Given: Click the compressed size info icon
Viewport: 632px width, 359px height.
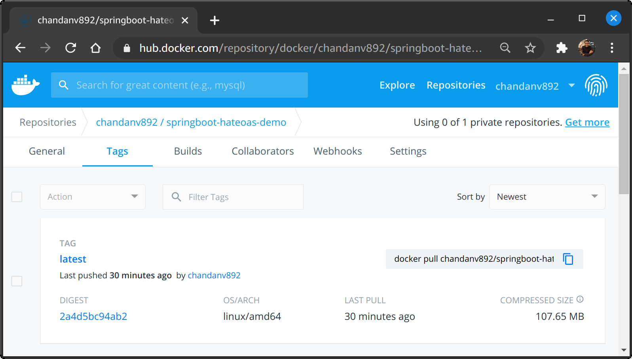Looking at the screenshot, I should [x=580, y=299].
